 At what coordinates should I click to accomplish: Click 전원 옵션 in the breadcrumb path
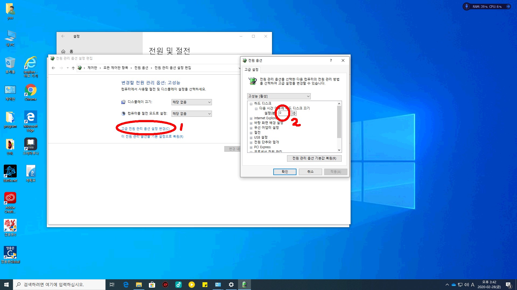point(141,68)
